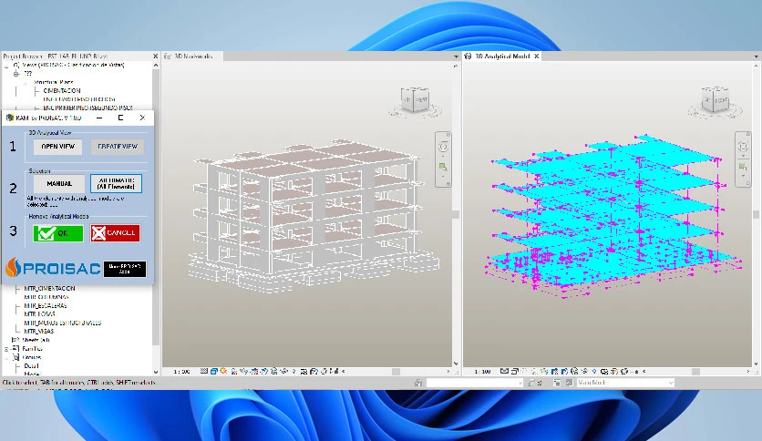Open the 1:100 scale selector in Analytical view
The height and width of the screenshot is (441, 762).
482,372
